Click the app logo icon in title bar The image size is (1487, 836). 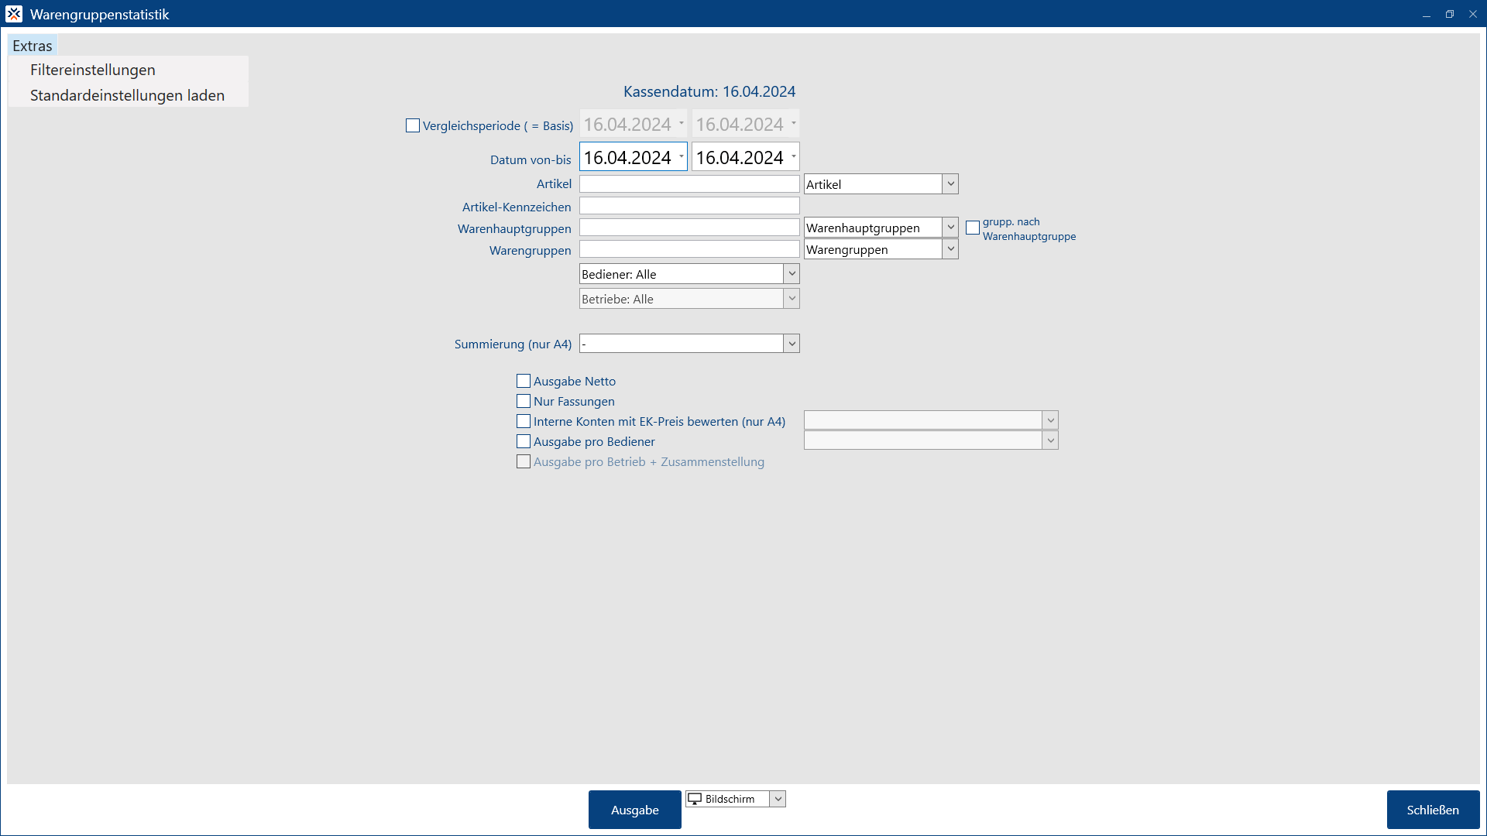pyautogui.click(x=14, y=14)
